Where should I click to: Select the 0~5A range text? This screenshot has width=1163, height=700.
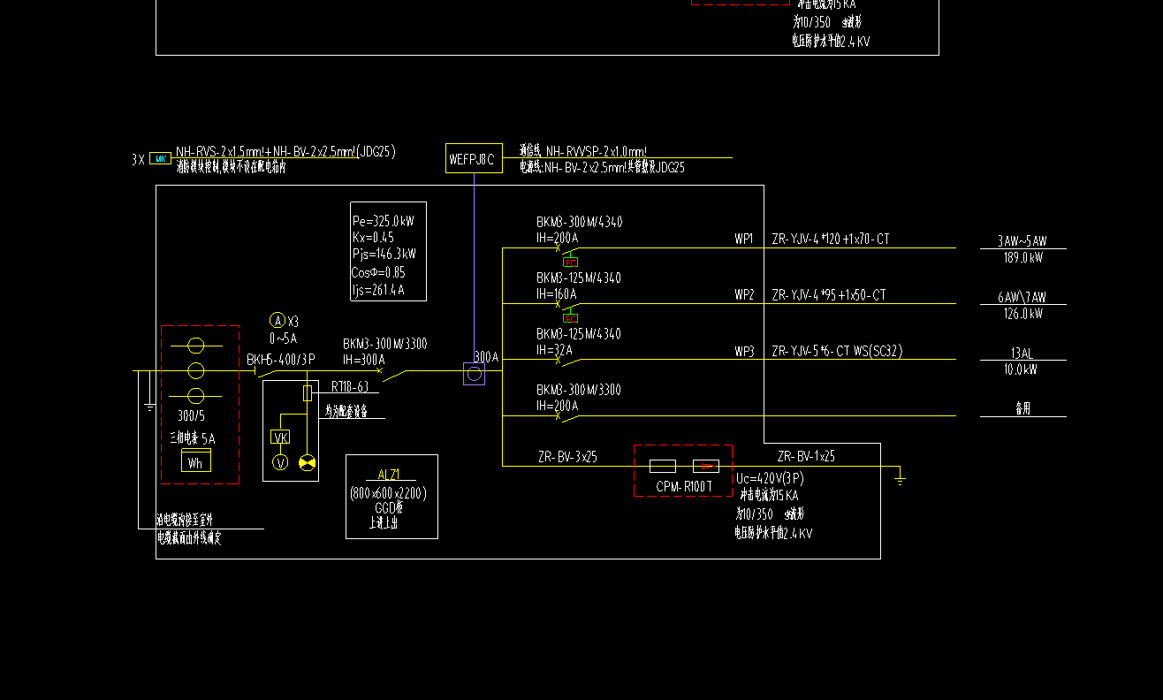pyautogui.click(x=284, y=339)
